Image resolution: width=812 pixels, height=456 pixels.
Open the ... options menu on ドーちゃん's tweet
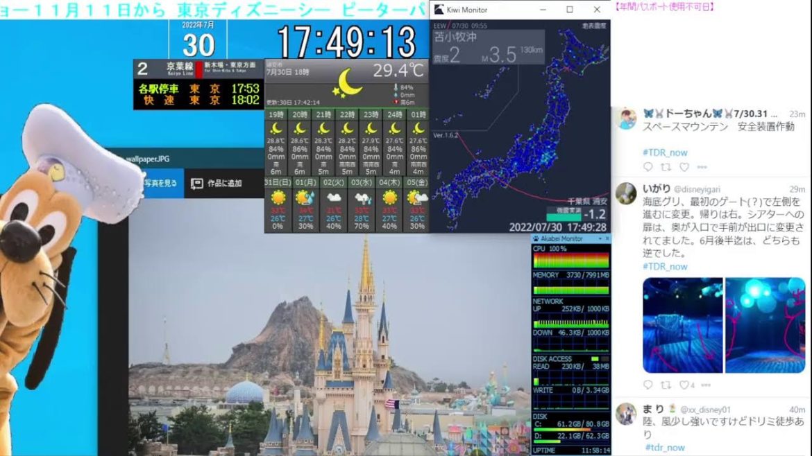pos(702,167)
